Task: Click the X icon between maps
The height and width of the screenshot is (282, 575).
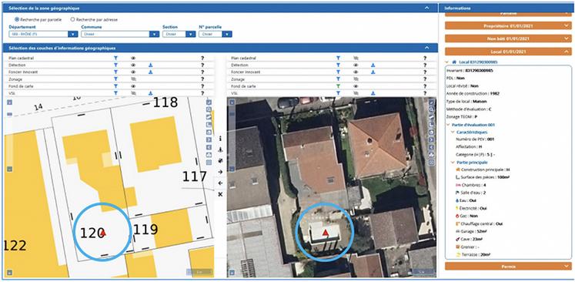Action: (x=220, y=194)
